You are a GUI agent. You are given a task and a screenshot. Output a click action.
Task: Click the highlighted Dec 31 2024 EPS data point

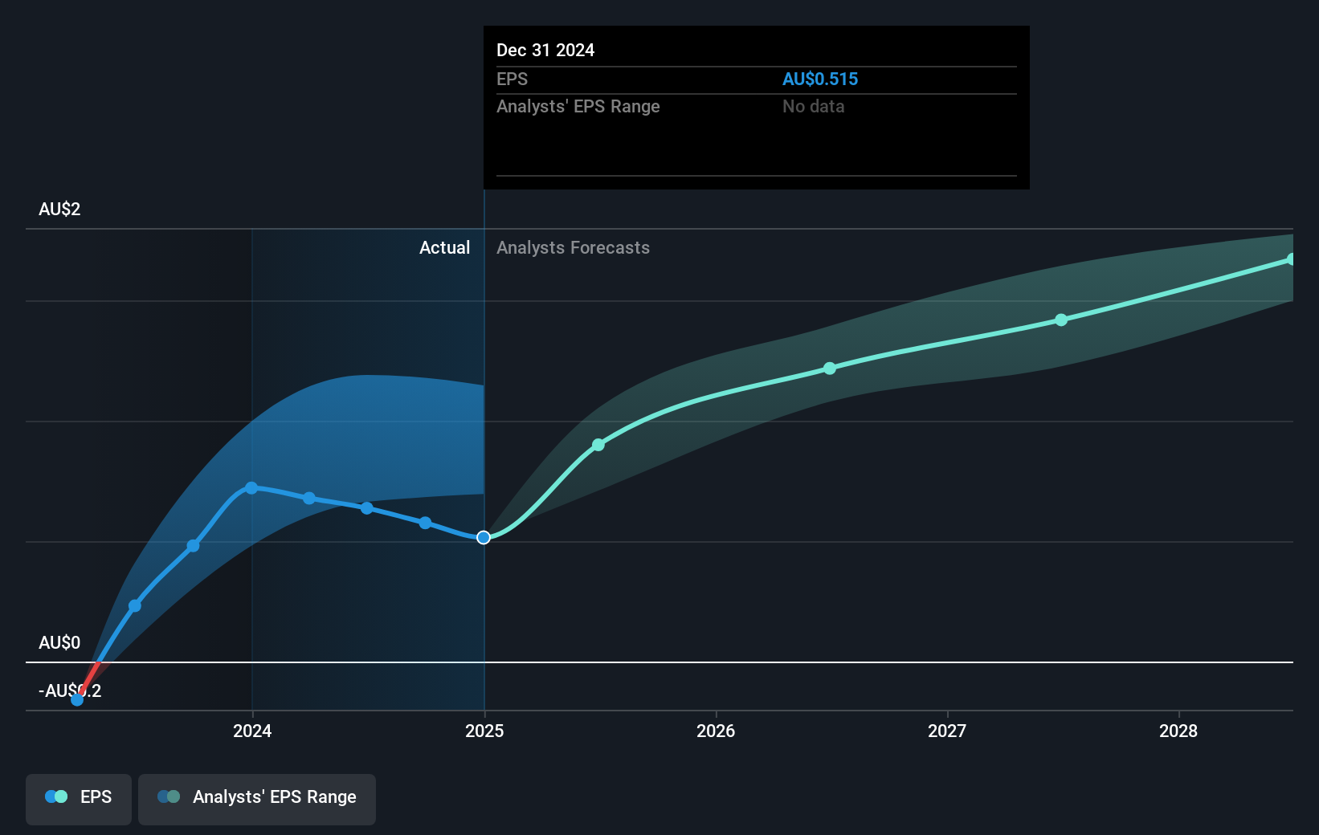click(484, 537)
